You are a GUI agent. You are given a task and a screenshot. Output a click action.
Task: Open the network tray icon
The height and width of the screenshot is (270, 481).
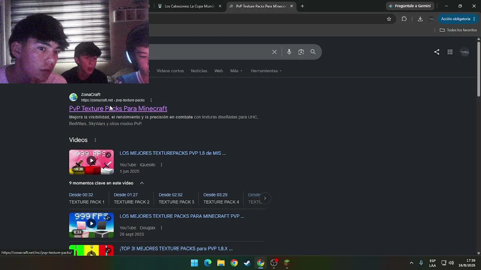click(444, 263)
